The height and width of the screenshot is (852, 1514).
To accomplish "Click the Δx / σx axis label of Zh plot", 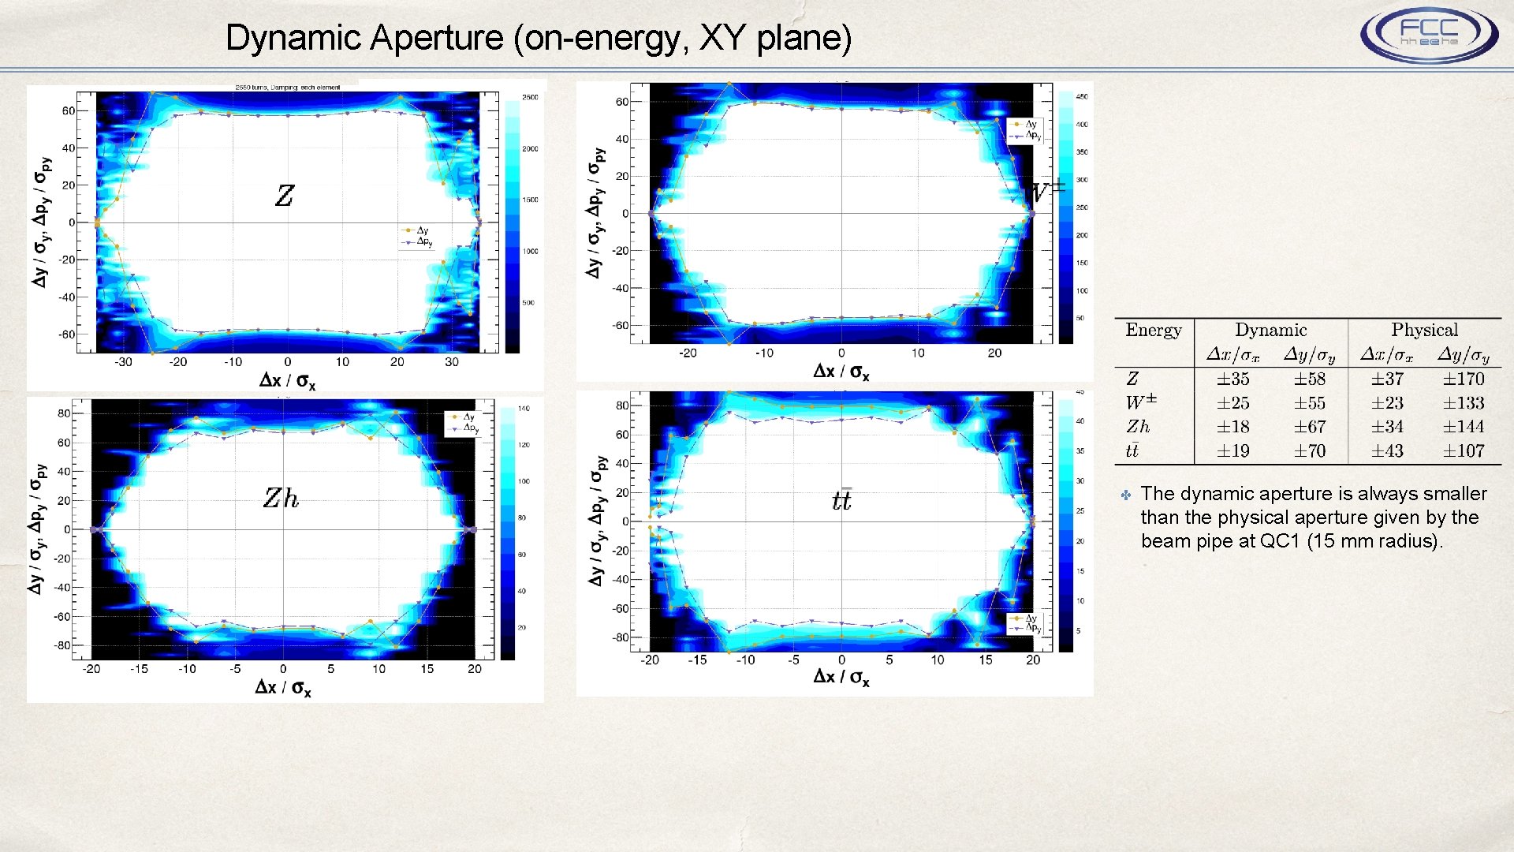I will (x=283, y=688).
